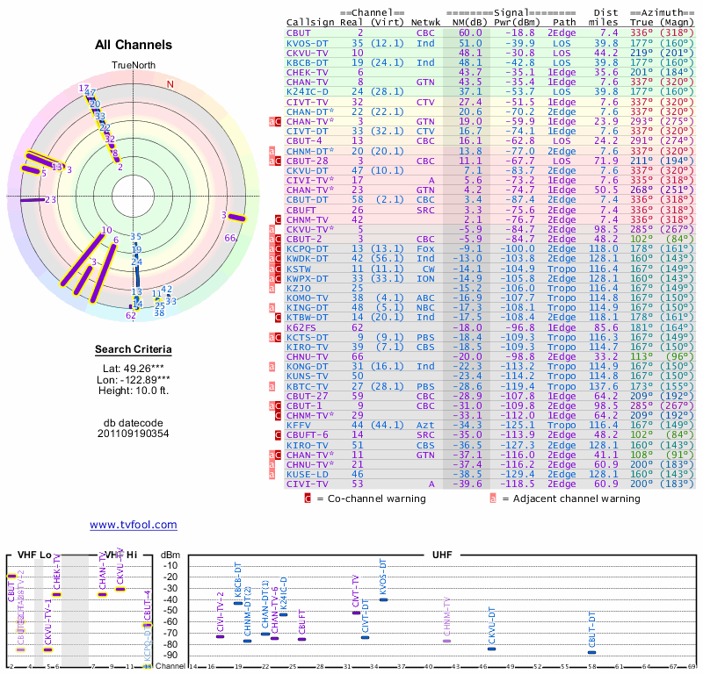This screenshot has width=703, height=674.
Task: Click the Search Criteria heading
Action: pos(134,350)
